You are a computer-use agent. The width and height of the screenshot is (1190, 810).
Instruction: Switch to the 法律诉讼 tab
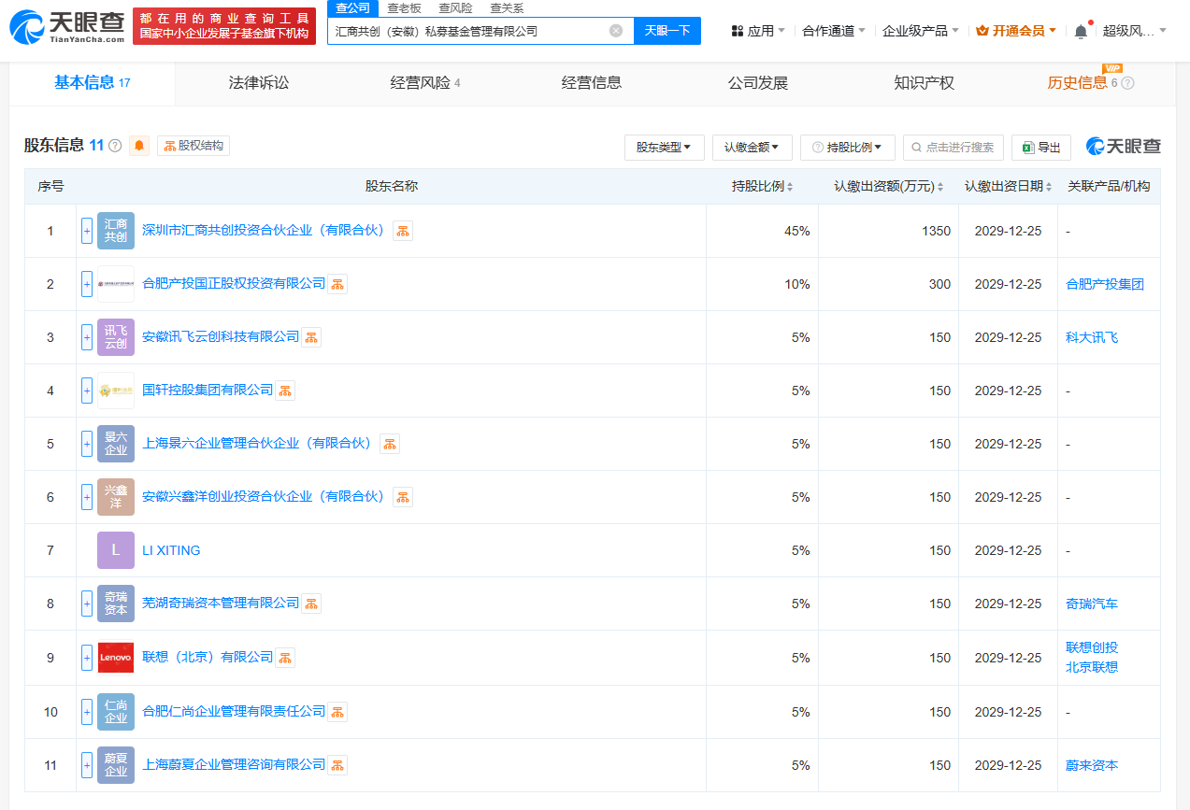point(259,83)
